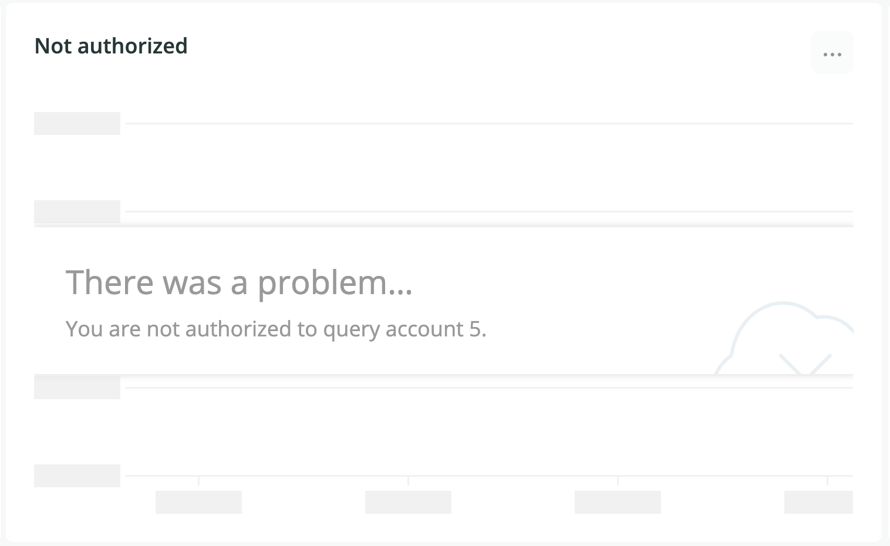Viewport: 890px width, 546px height.
Task: Click the Not authorized card title
Action: 111,45
